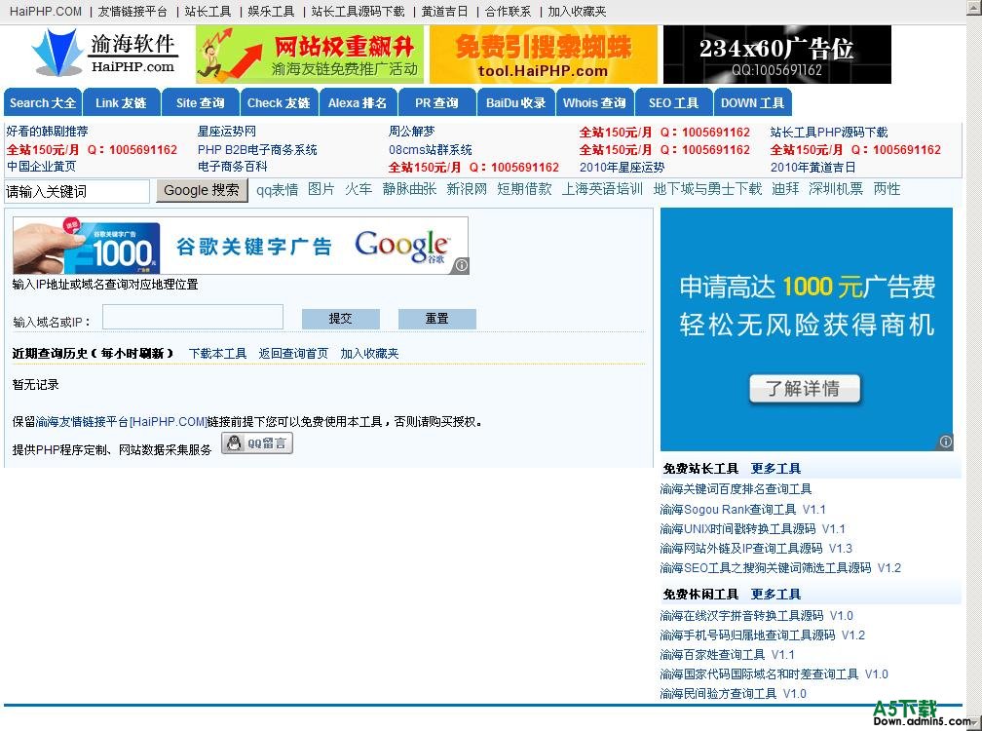Open 渝海UNIX时间戳转换工具源码 V1.1 link
The image size is (982, 731).
tap(753, 528)
